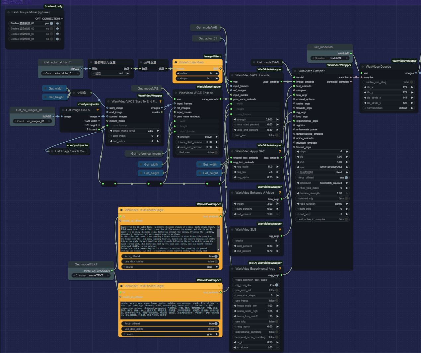The width and height of the screenshot is (421, 353).
Task: Open help for WanVideo Enhance-A-Video node
Action: point(280,193)
